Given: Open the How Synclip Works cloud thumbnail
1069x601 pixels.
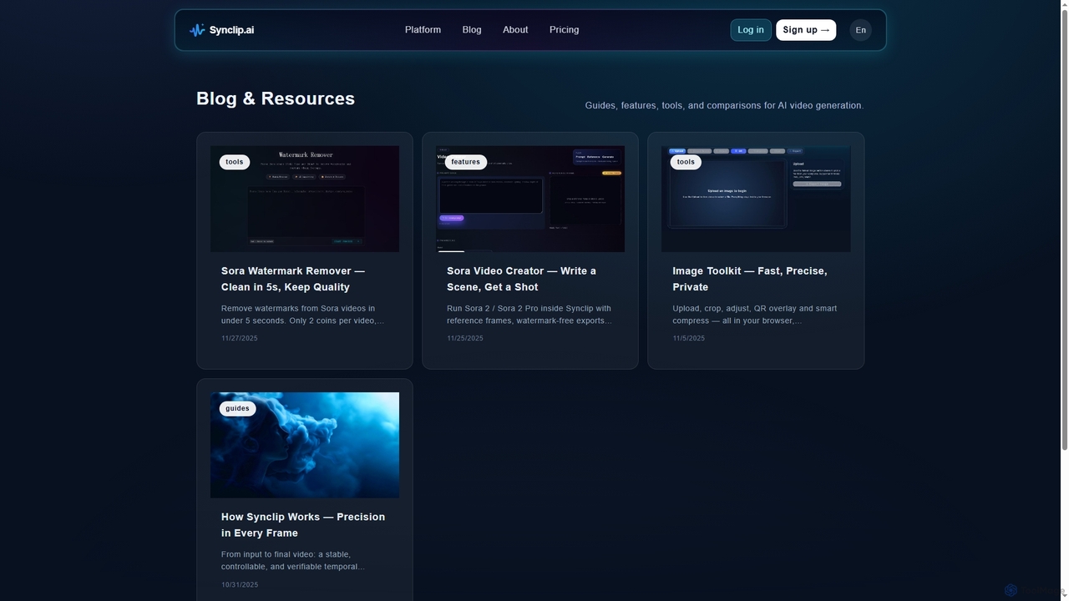Looking at the screenshot, I should coord(305,445).
